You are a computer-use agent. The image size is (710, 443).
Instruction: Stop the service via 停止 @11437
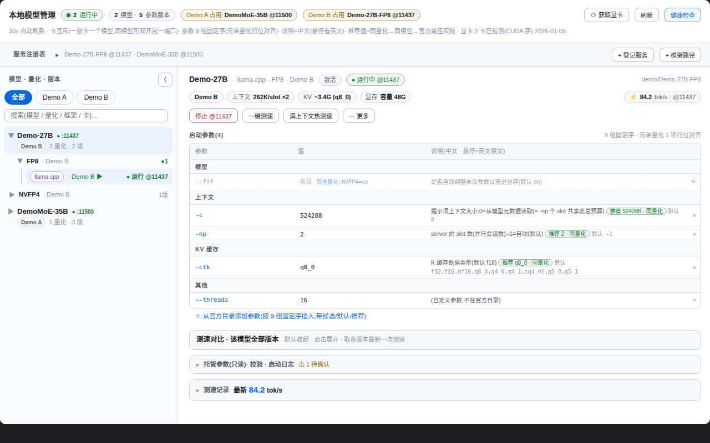tap(214, 116)
